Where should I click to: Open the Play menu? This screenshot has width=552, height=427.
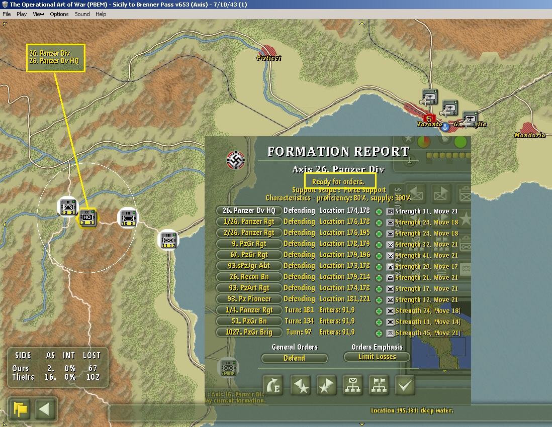pos(22,14)
